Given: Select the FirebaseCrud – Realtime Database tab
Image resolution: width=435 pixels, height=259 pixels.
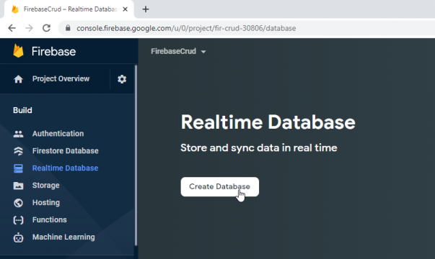Looking at the screenshot, I should pyautogui.click(x=69, y=9).
